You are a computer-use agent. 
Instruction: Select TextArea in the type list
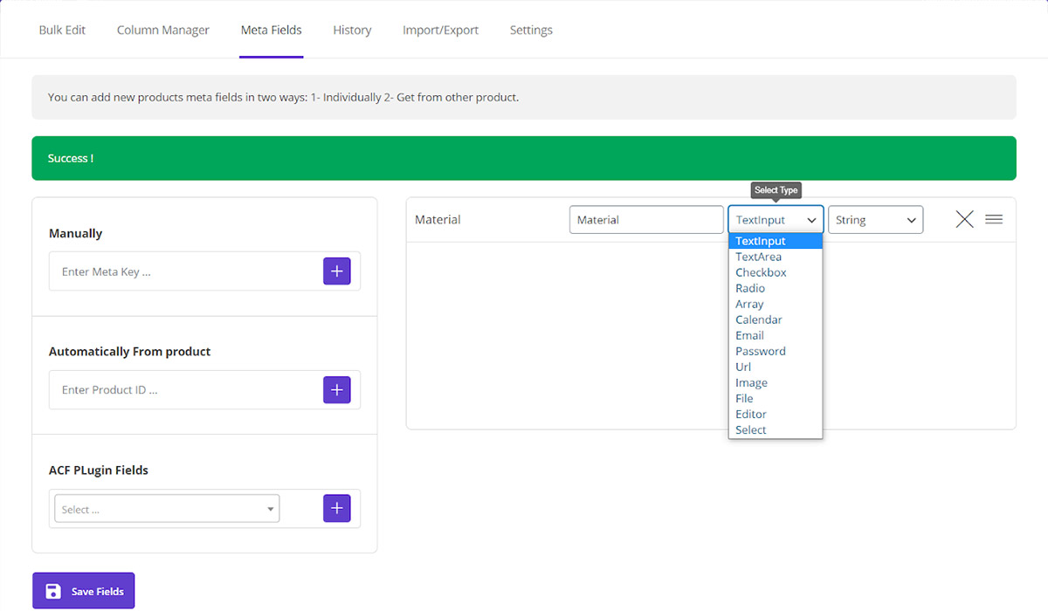tap(758, 257)
